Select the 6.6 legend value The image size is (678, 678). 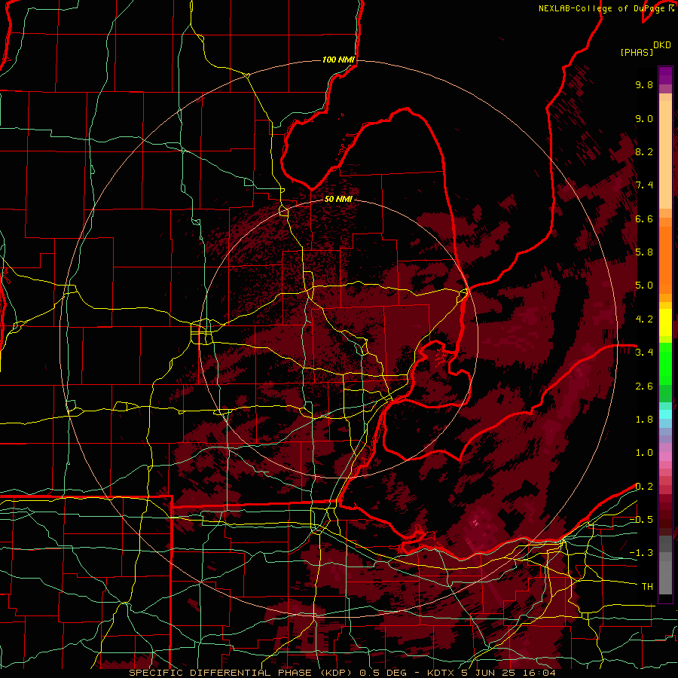(644, 218)
